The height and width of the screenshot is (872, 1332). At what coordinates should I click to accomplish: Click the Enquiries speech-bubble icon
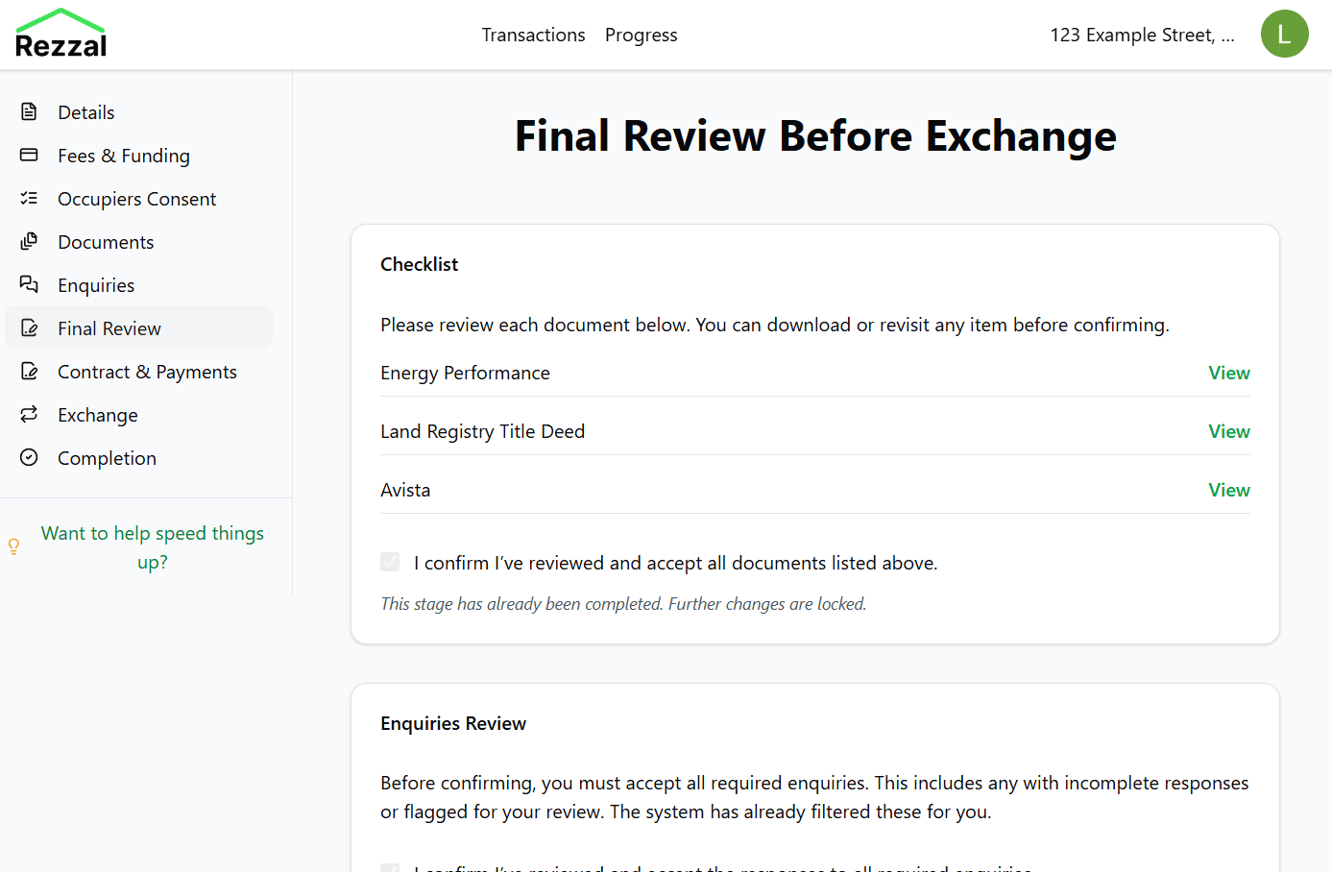[x=30, y=284]
